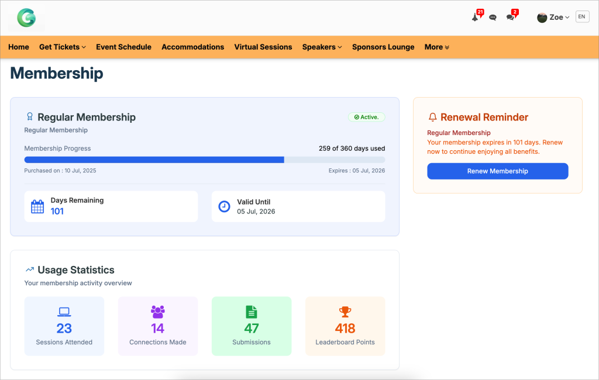Click the bell icon in Renewal Reminder
This screenshot has width=599, height=380.
(x=433, y=117)
